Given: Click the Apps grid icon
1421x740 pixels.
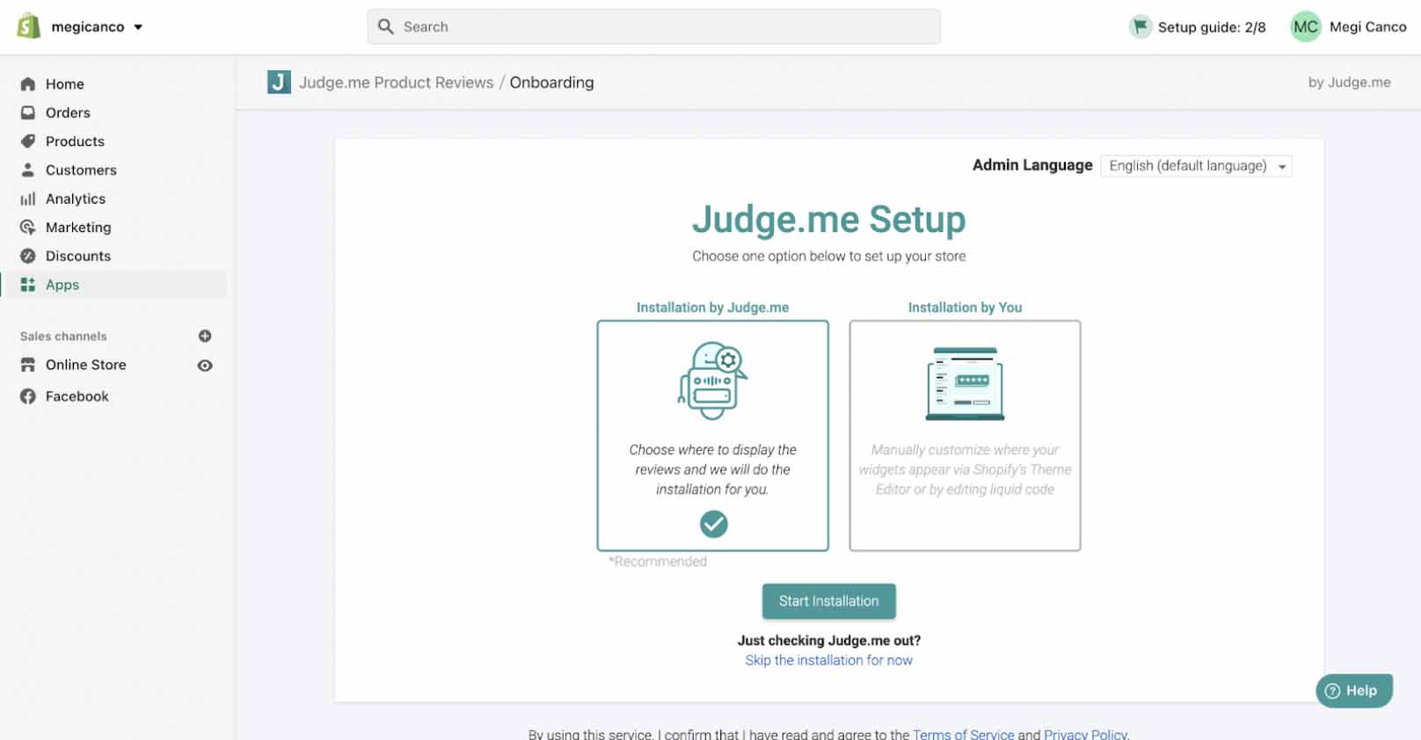Looking at the screenshot, I should [28, 285].
